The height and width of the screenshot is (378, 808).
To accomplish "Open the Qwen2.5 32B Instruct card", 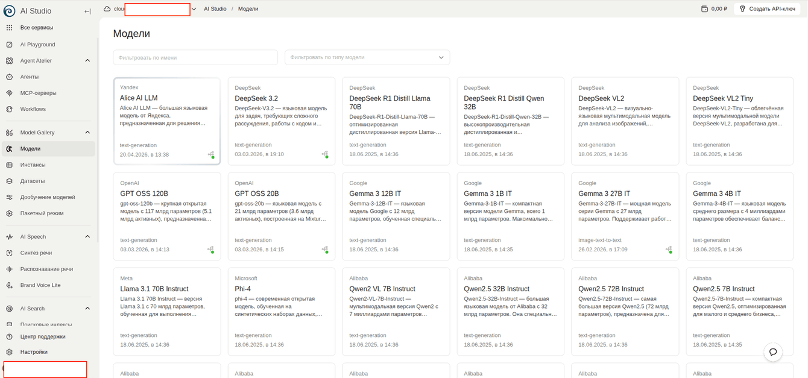I will [511, 312].
